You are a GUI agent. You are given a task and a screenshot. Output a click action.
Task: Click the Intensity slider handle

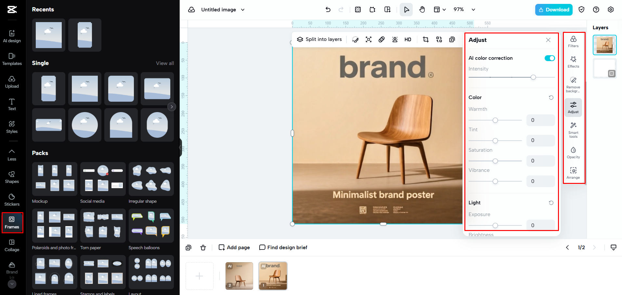click(x=533, y=77)
